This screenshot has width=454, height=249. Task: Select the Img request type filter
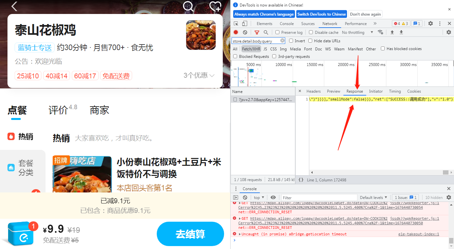pos(283,49)
